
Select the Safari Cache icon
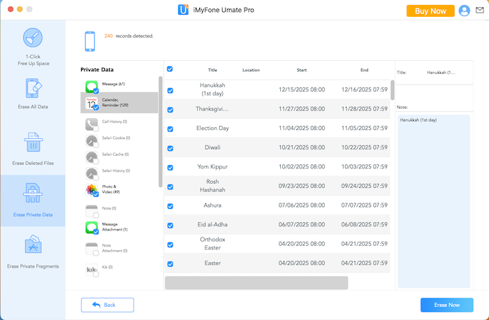pos(92,157)
